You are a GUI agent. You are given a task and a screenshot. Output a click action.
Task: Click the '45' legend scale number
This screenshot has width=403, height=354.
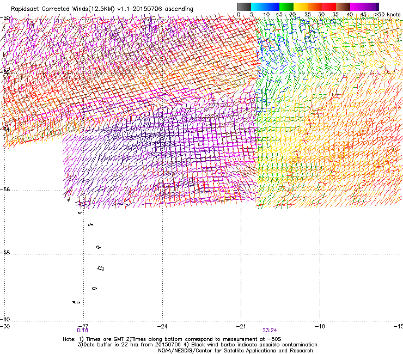(363, 15)
